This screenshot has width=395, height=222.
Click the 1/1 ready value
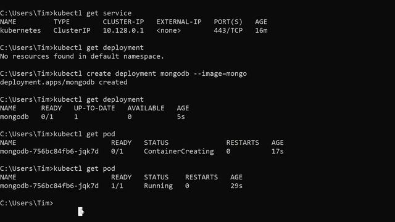click(x=117, y=186)
